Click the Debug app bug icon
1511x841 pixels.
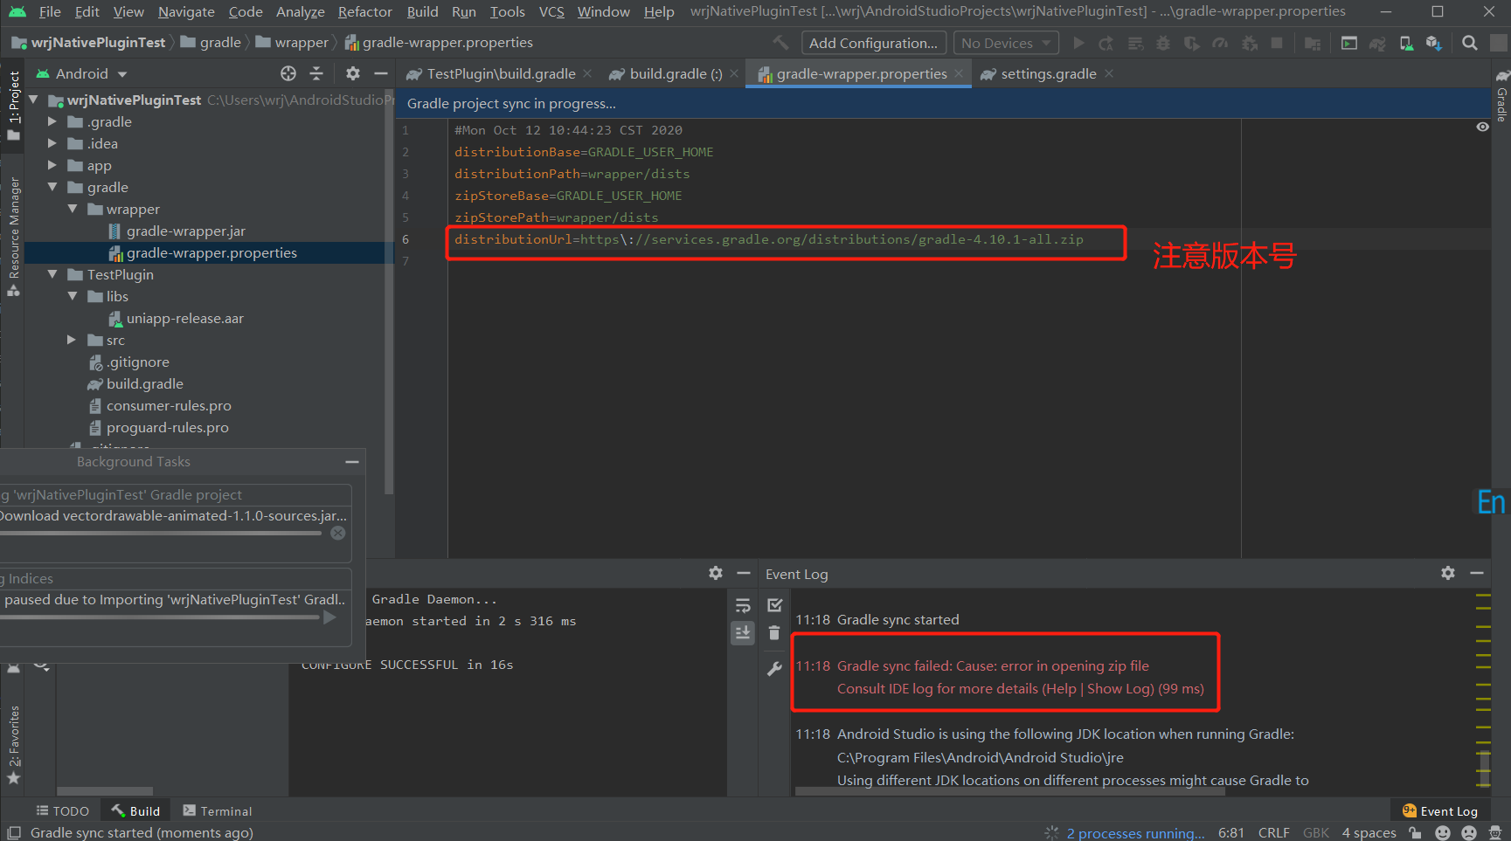click(1163, 43)
